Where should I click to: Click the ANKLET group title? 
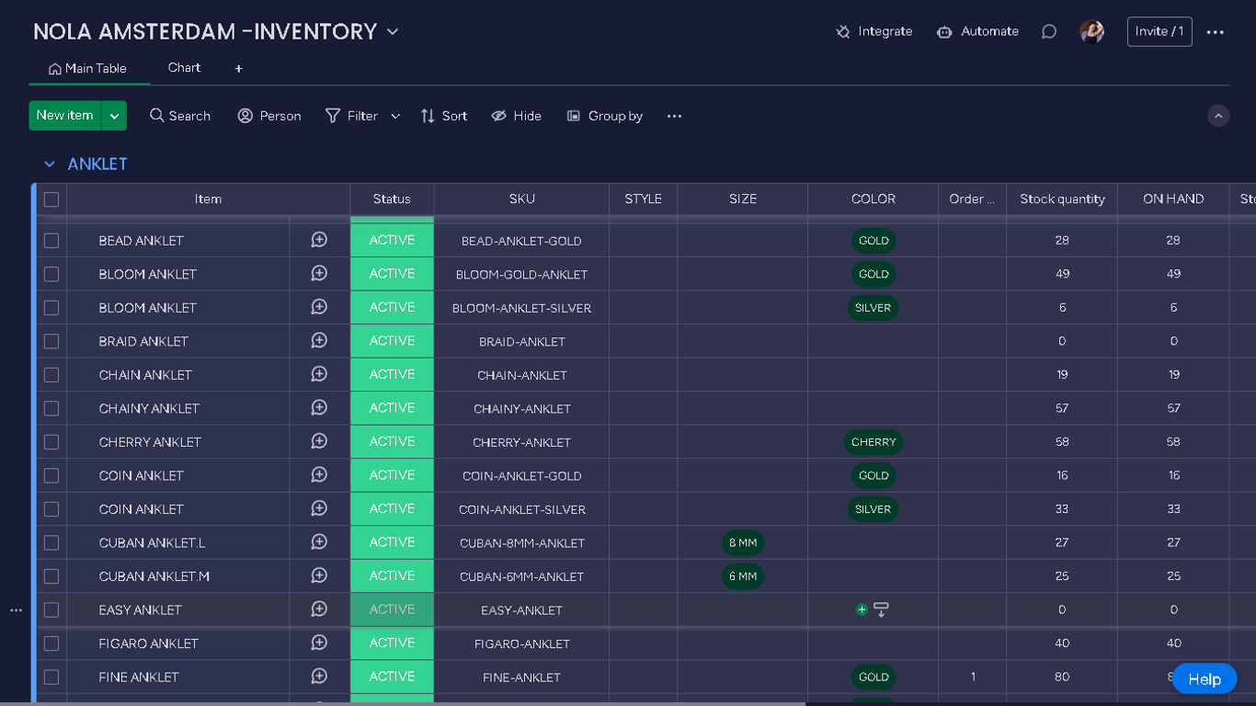click(x=97, y=165)
